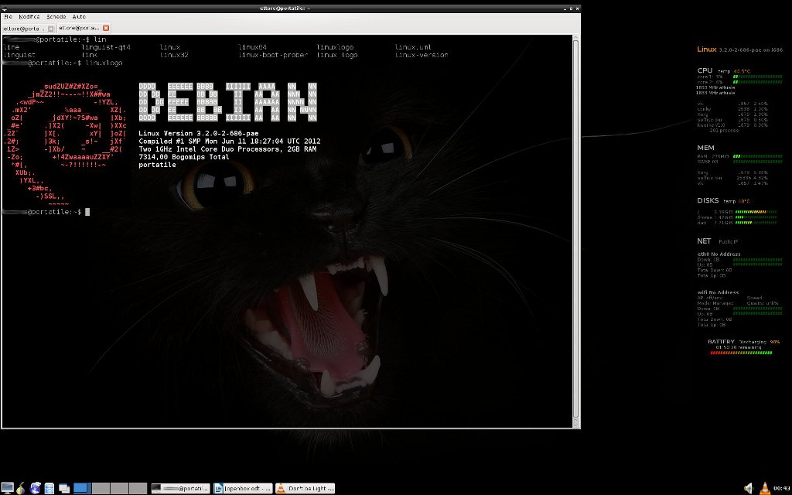Open the VLC "Don't be Light" taskbar entry
Viewport: 792px width, 495px height.
(306, 488)
